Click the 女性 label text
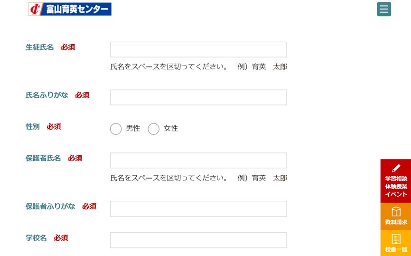 pos(171,128)
